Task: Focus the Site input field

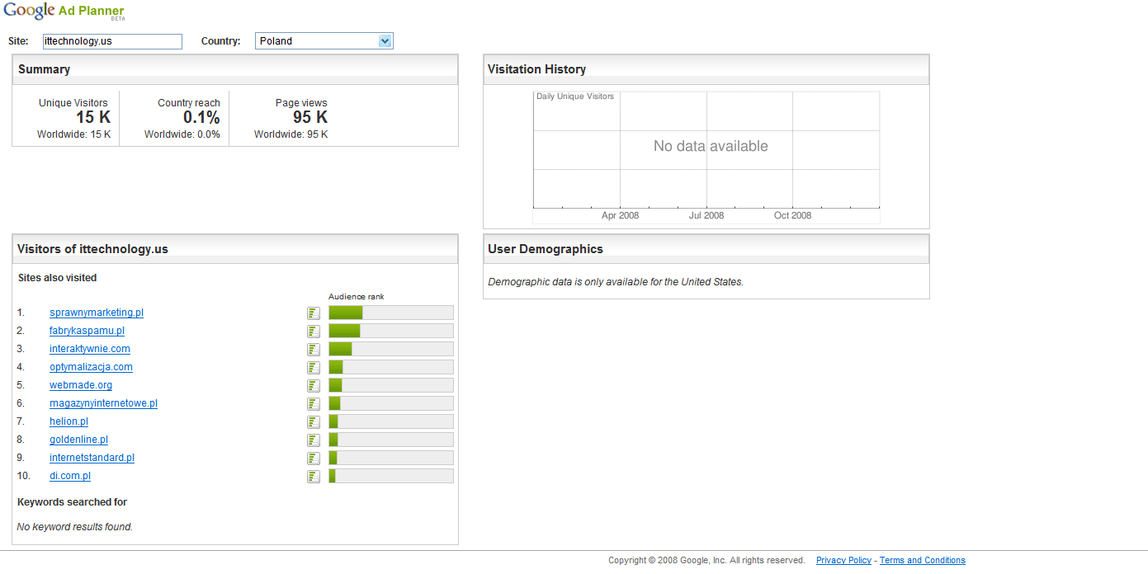Action: coord(112,41)
